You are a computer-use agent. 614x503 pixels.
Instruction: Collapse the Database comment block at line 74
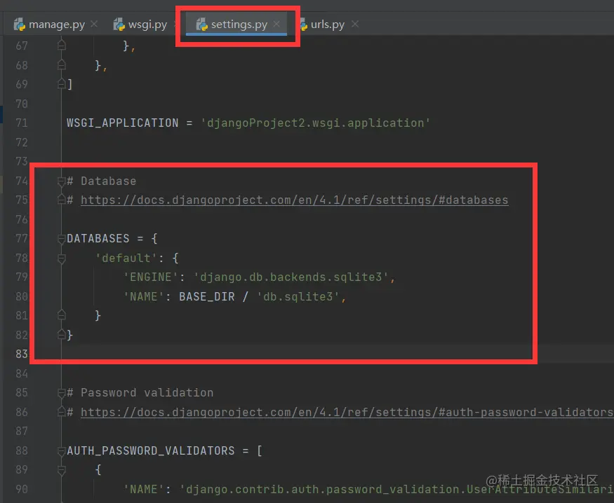[x=62, y=181]
